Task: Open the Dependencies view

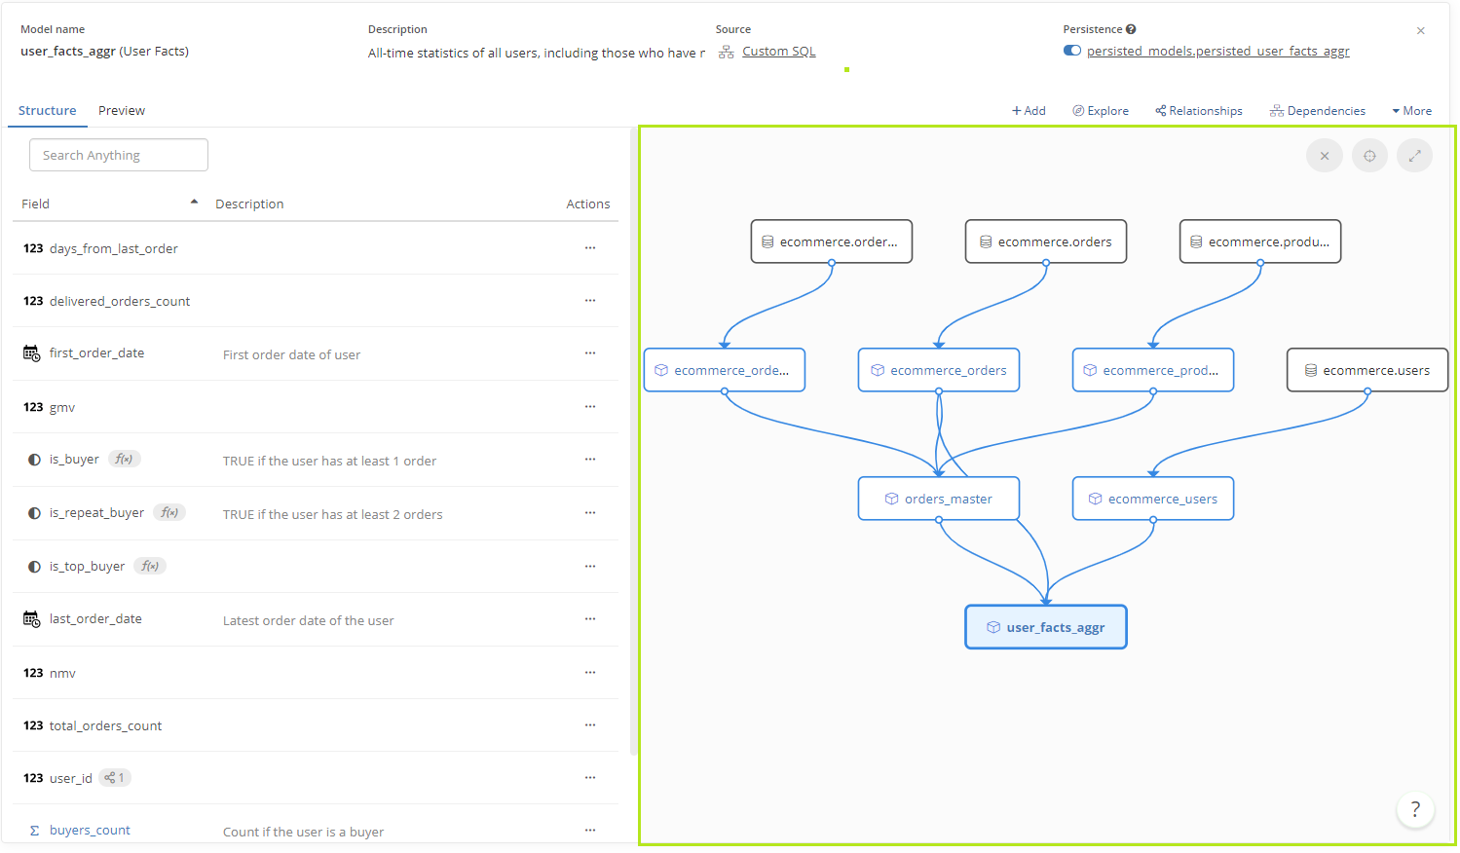Action: [1317, 111]
